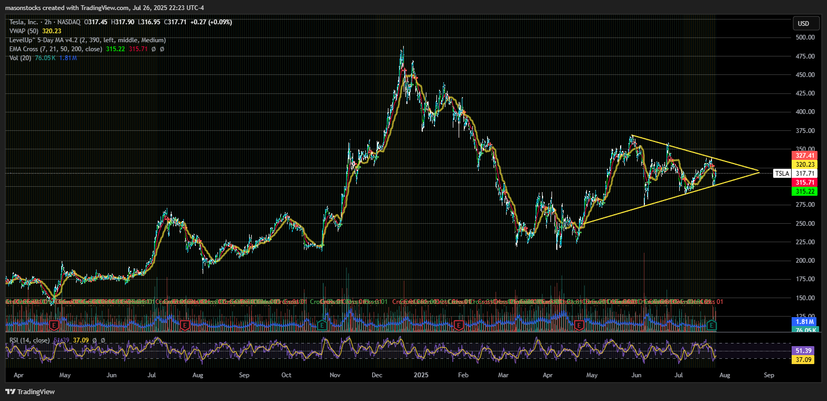The image size is (827, 401).
Task: Click the red earnings marker before February 2025
Action: click(459, 324)
